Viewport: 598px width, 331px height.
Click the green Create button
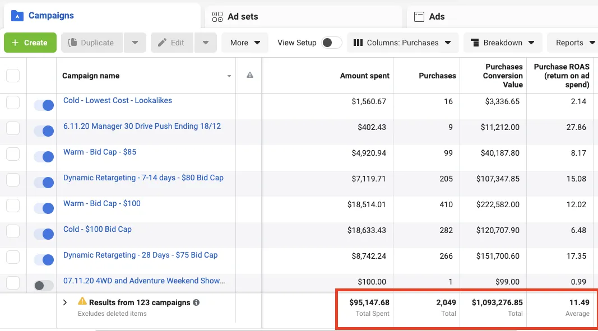click(x=30, y=43)
